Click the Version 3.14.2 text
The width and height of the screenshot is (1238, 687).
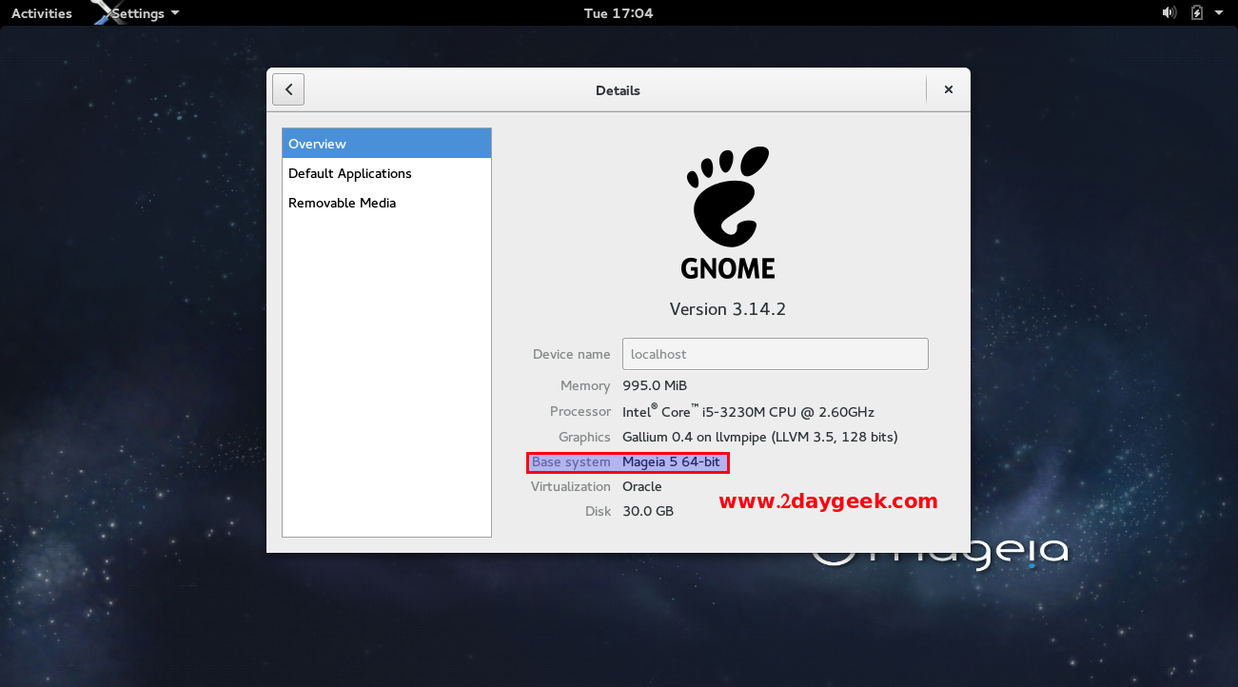click(x=728, y=309)
